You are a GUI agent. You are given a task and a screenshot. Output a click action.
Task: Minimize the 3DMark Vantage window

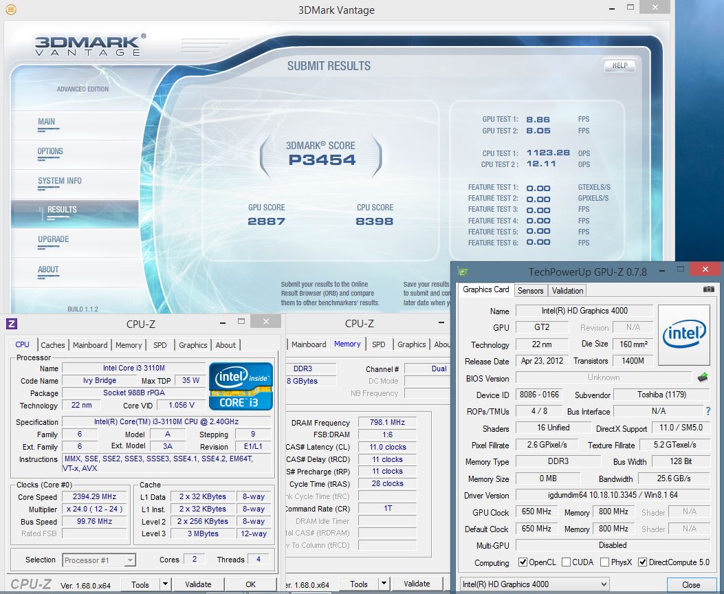pyautogui.click(x=612, y=8)
